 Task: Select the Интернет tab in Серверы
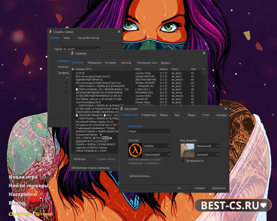click(78, 63)
